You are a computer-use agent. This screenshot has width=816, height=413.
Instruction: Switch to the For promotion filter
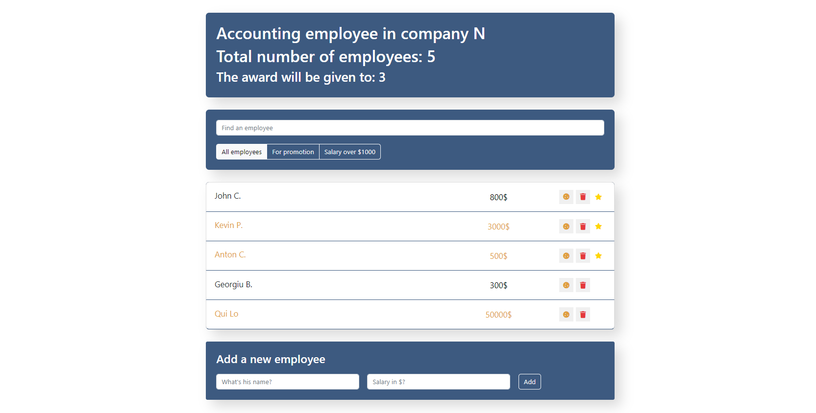point(293,152)
